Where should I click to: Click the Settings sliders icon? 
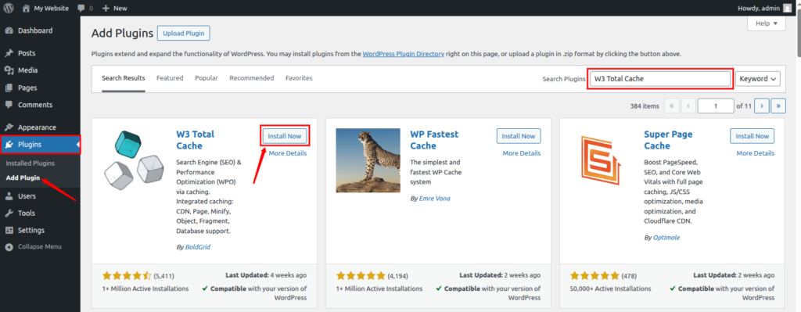pos(9,231)
